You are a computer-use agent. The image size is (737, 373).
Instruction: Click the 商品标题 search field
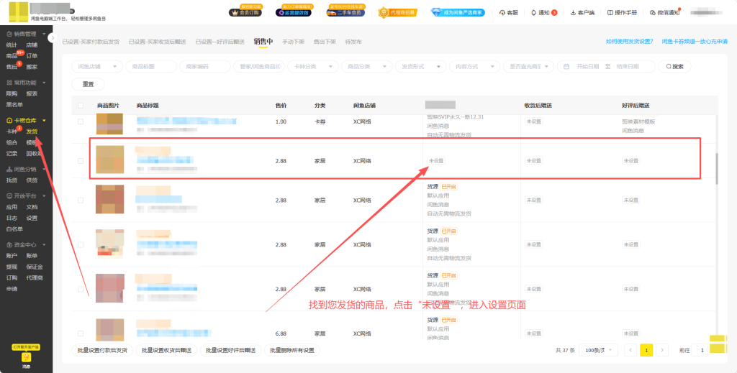pos(151,67)
